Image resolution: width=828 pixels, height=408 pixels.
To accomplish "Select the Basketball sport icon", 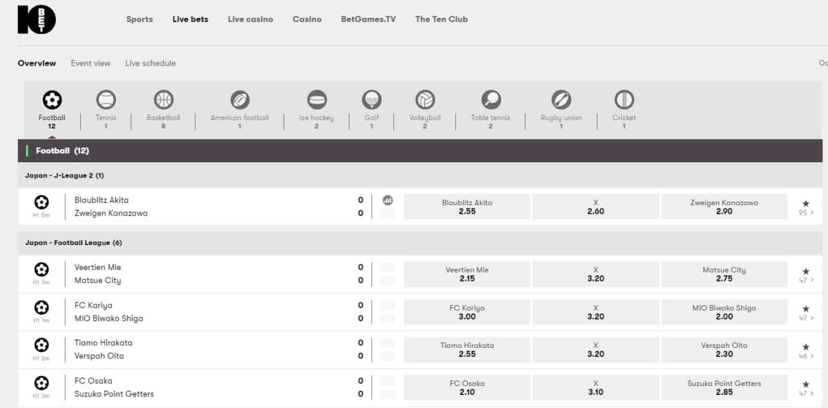I will (164, 101).
